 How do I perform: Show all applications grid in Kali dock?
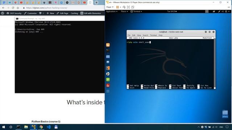point(108,91)
